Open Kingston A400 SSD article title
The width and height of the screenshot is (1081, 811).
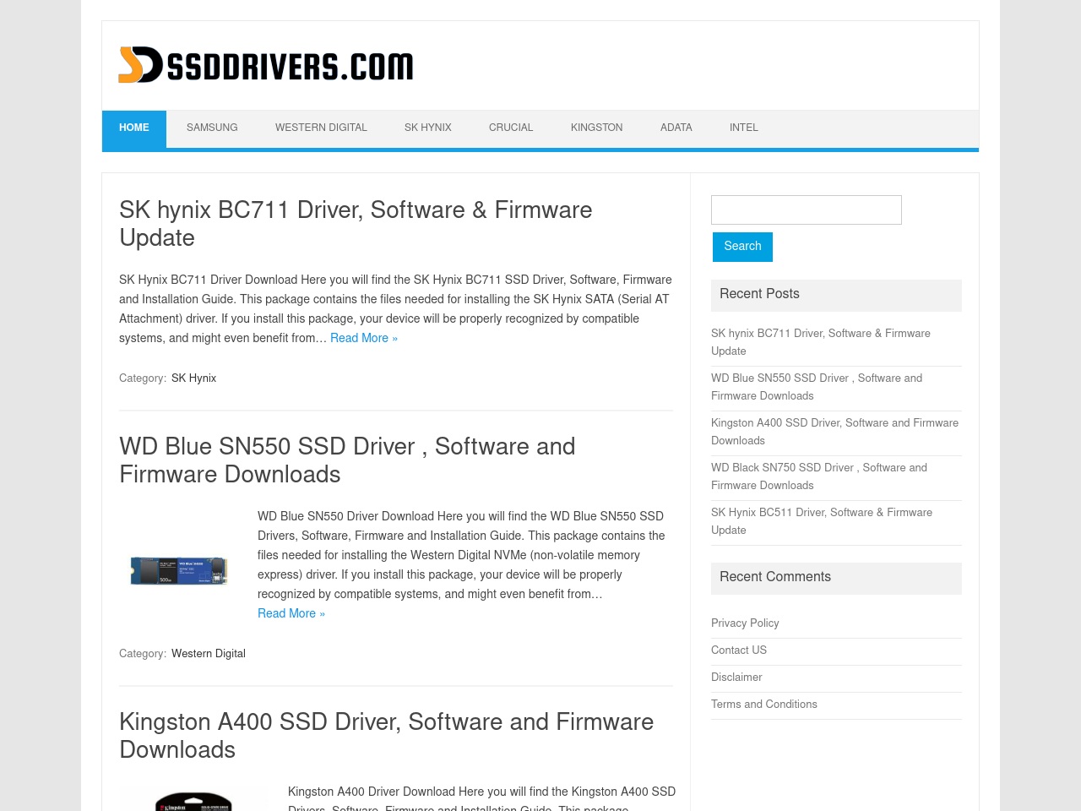[387, 737]
